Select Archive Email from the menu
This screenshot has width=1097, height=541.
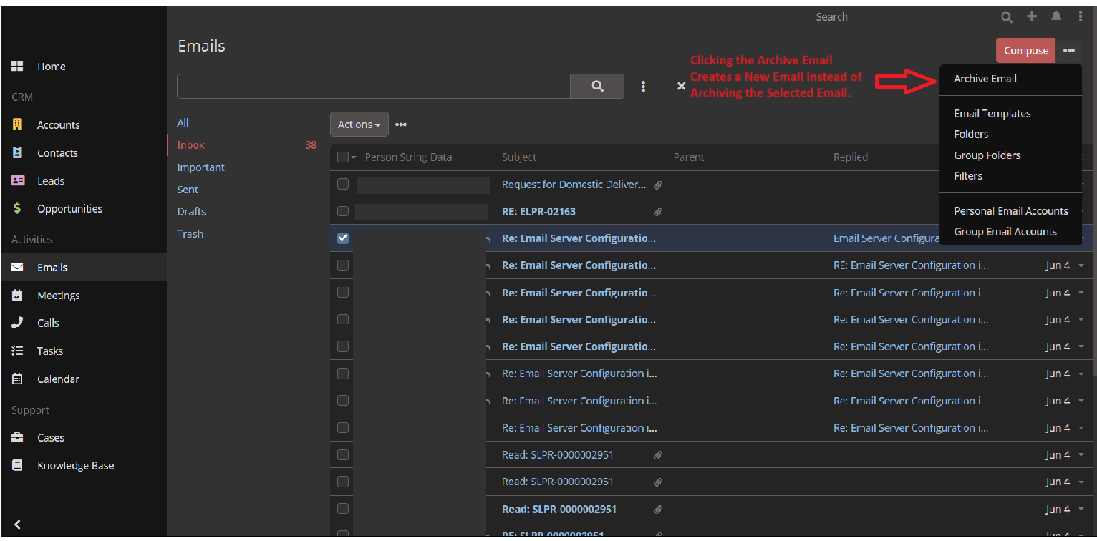coord(985,79)
